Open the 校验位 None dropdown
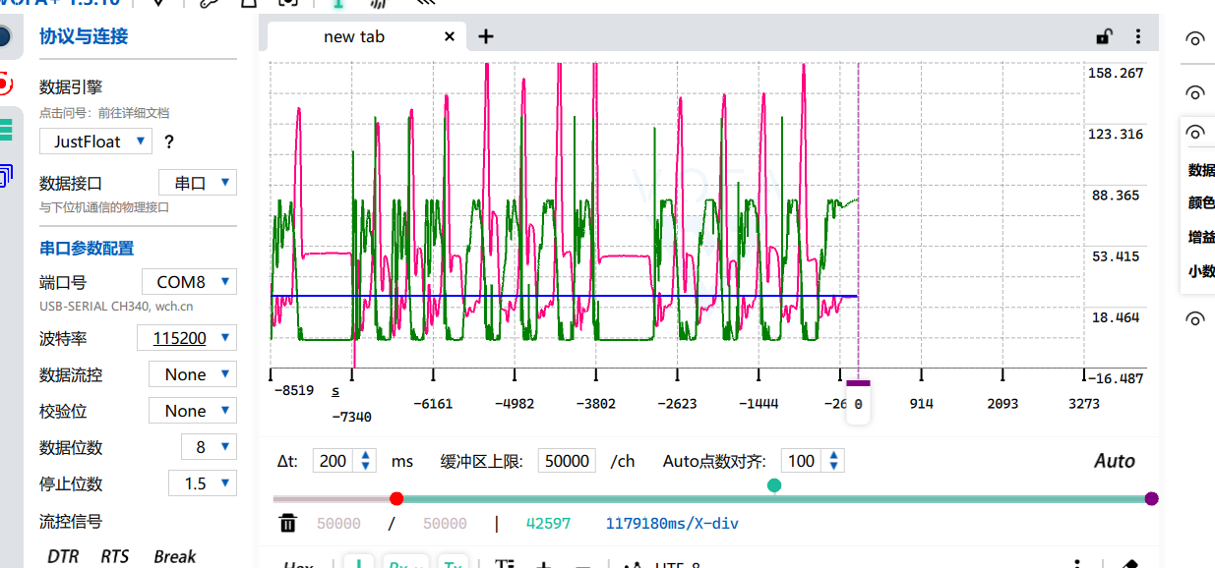Image resolution: width=1215 pixels, height=568 pixels. [193, 411]
